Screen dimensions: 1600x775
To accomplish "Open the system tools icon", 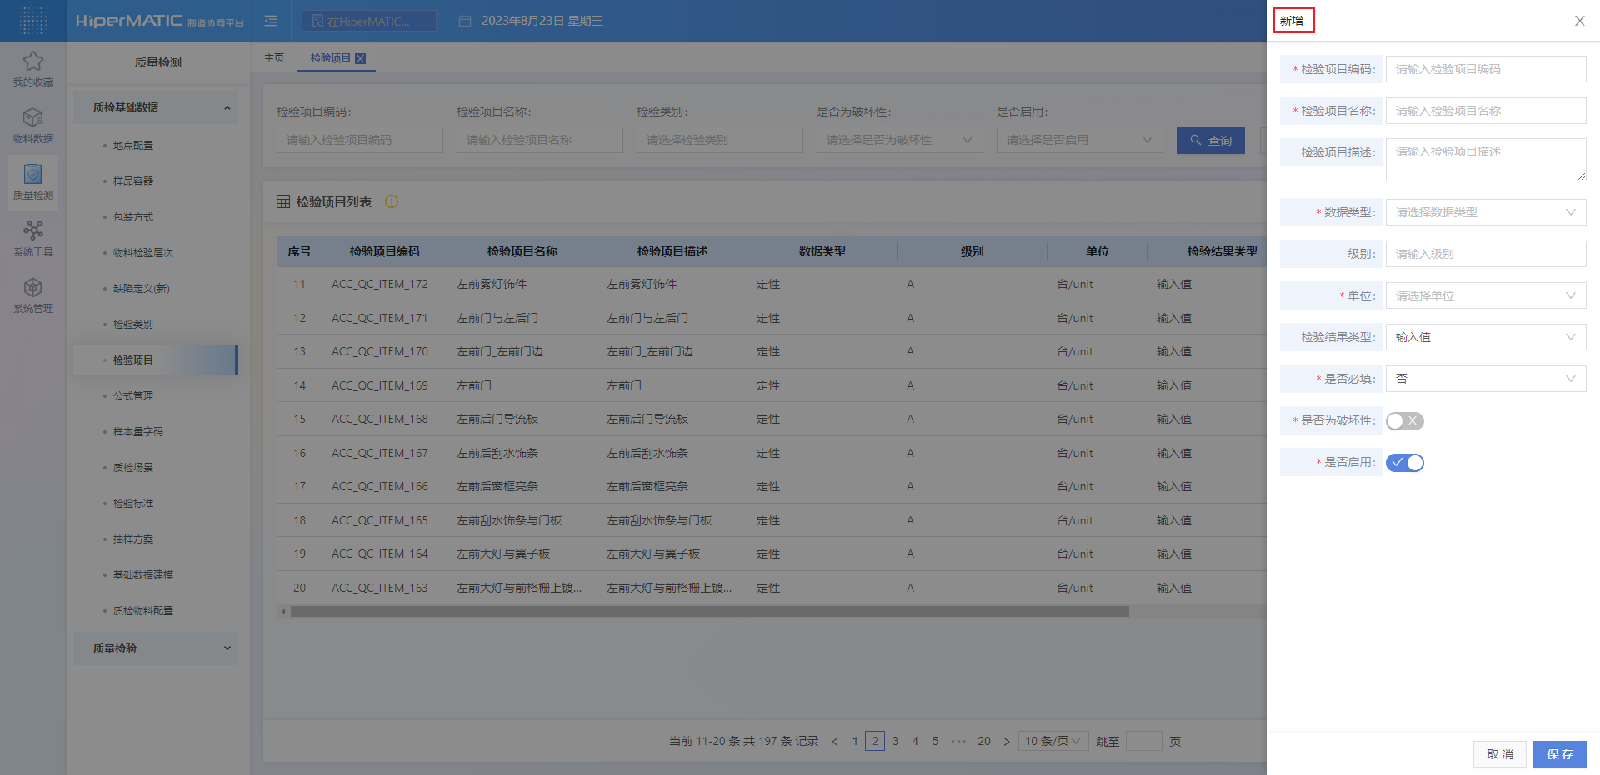I will (x=32, y=231).
